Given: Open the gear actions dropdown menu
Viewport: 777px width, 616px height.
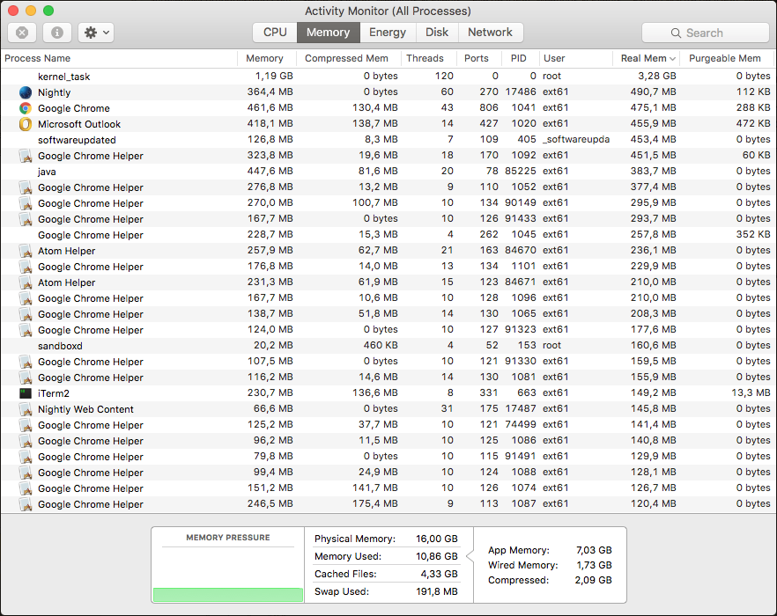Looking at the screenshot, I should pos(96,33).
